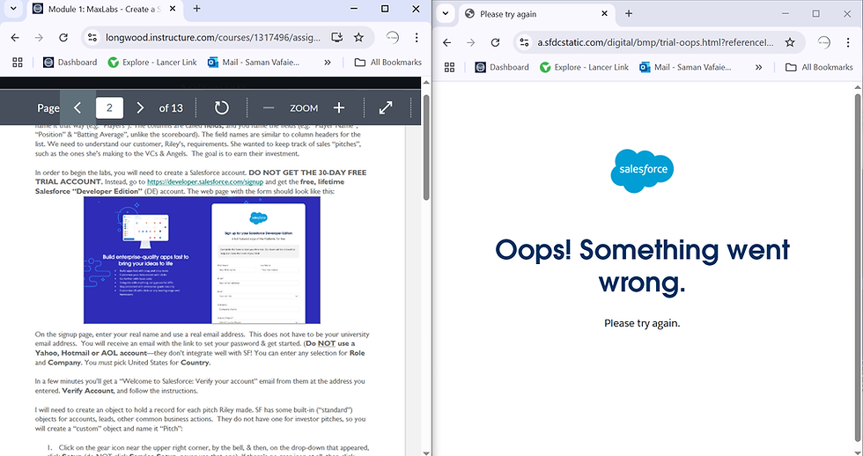Open Mail - Saman Vafaie bookmark in left window
863x456 pixels.
pos(254,63)
